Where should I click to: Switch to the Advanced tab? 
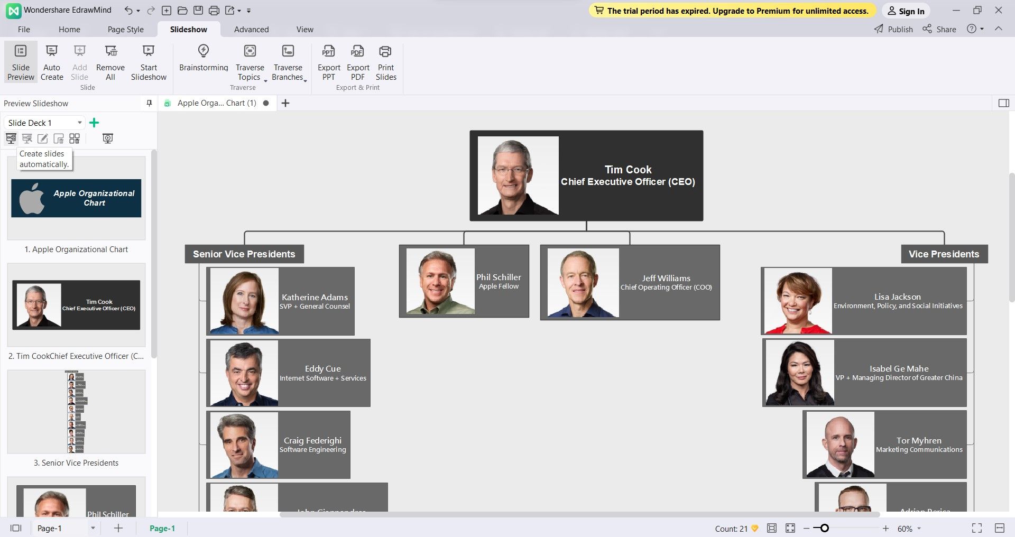click(x=252, y=30)
